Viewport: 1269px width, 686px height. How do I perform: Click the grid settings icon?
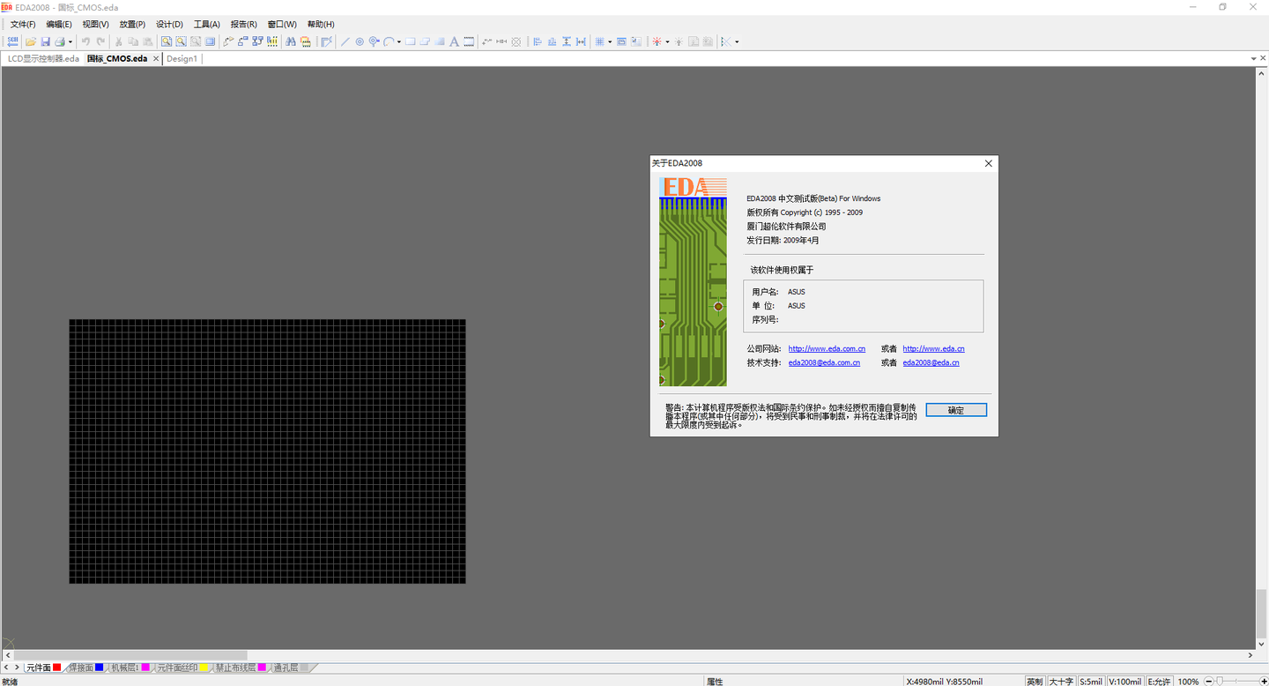point(599,41)
